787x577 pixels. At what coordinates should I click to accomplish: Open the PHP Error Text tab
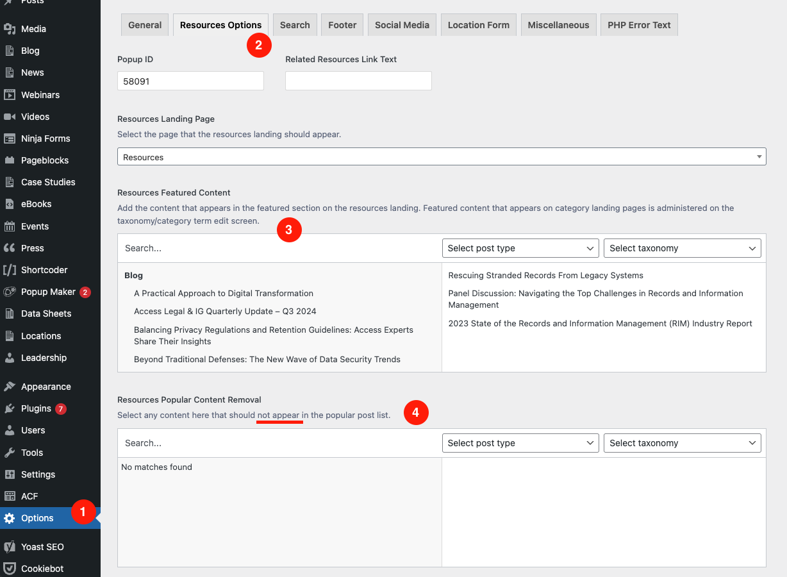639,25
